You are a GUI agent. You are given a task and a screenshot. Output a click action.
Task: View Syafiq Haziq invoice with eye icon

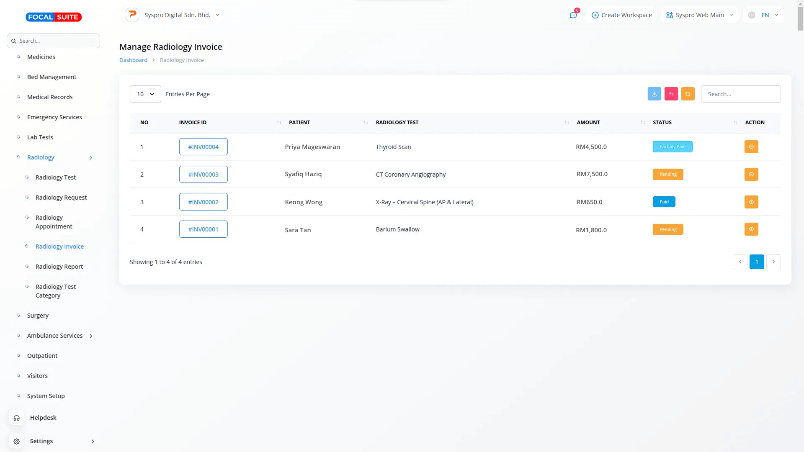(751, 175)
